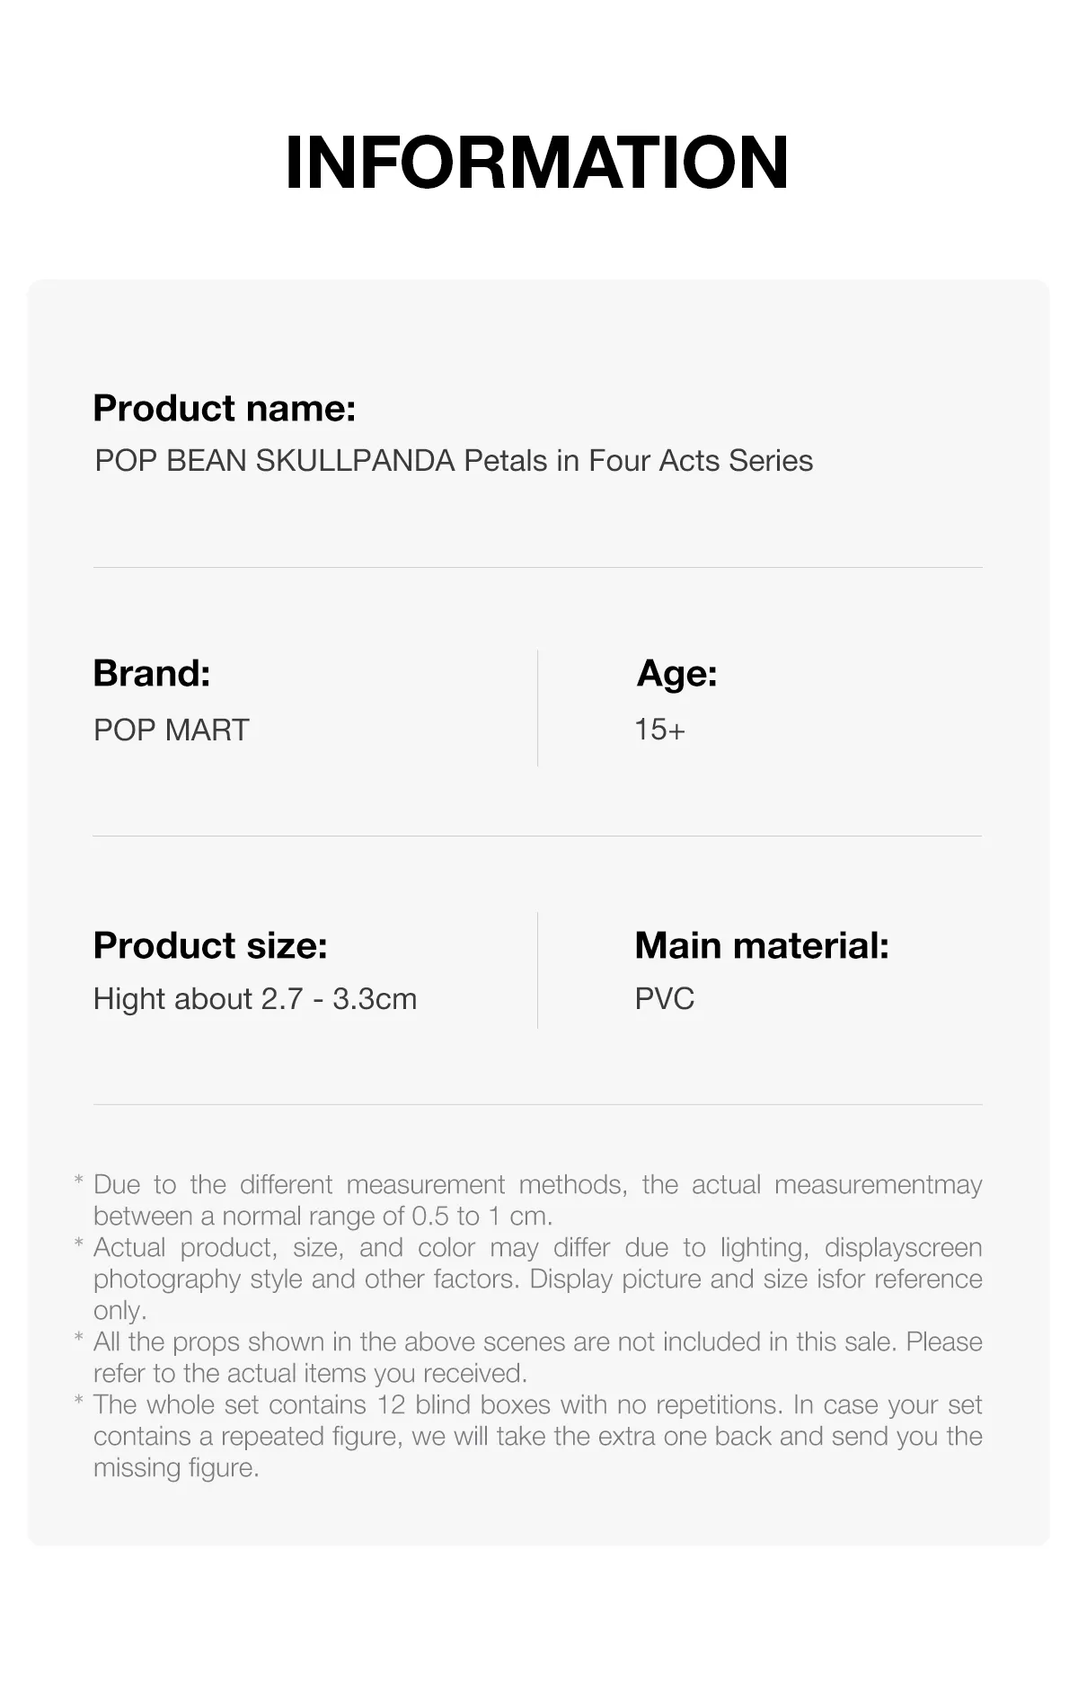Click the measurement methods disclaimer note
1078x1691 pixels.
537,1200
